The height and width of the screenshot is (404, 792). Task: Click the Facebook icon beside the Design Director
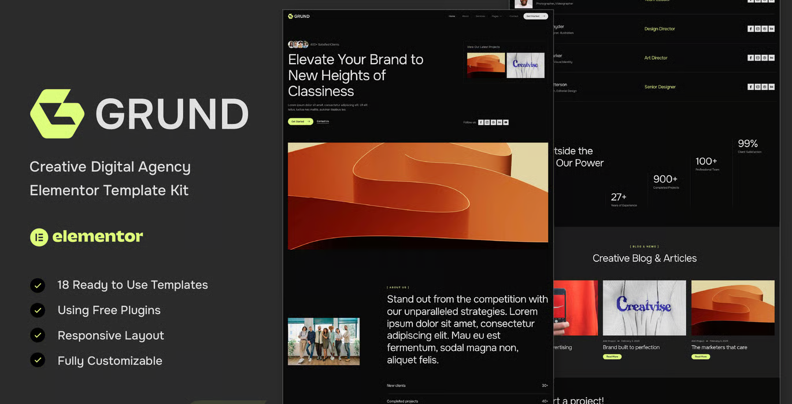tap(750, 28)
